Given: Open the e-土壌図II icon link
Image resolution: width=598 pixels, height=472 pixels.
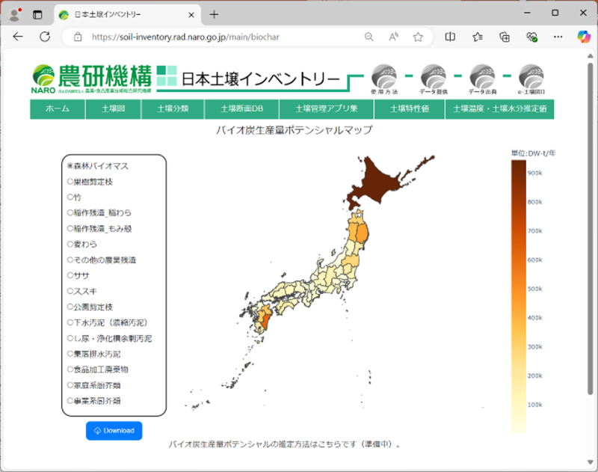Looking at the screenshot, I should click(x=531, y=79).
